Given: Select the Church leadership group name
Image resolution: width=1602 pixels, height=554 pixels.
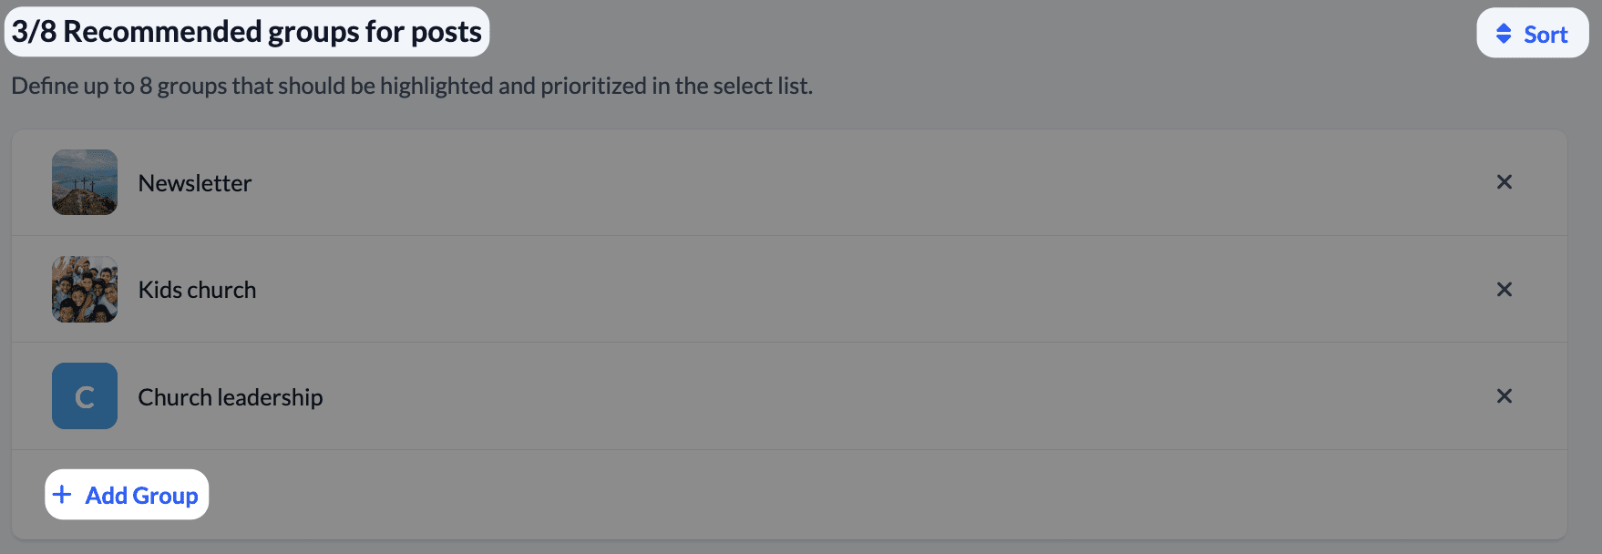Looking at the screenshot, I should pos(231,397).
